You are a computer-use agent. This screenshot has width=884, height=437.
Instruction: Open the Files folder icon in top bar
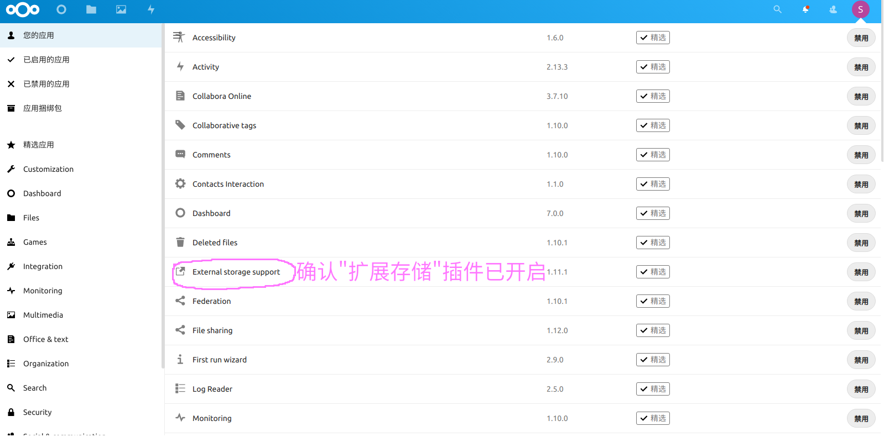91,9
